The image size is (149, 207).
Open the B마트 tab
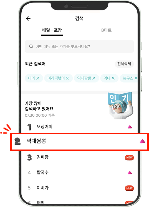point(106,30)
